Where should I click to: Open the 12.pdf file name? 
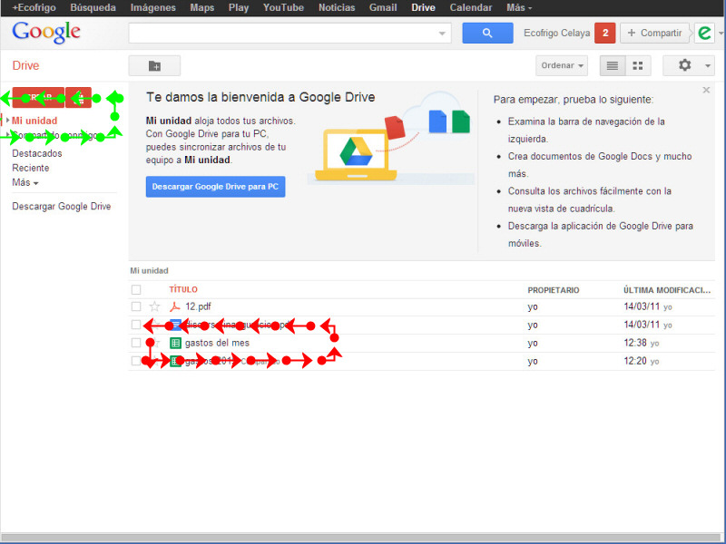pyautogui.click(x=198, y=306)
